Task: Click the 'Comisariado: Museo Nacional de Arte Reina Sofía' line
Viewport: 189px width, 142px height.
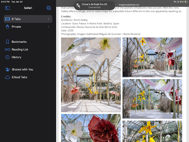Action: tap(89, 27)
